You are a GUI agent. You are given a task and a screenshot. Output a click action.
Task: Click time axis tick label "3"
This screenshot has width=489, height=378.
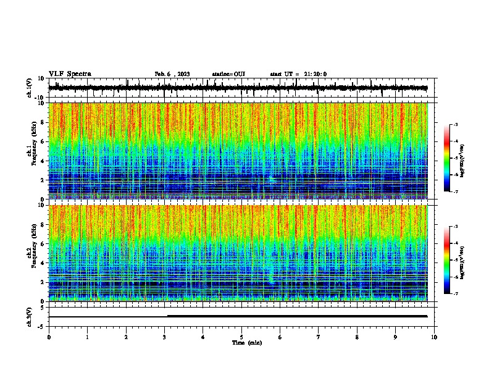tap(164, 337)
